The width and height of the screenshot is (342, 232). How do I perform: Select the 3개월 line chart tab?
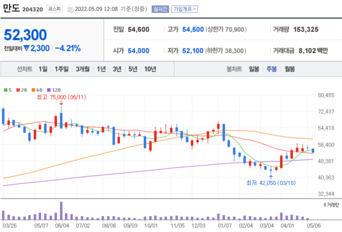click(x=83, y=69)
